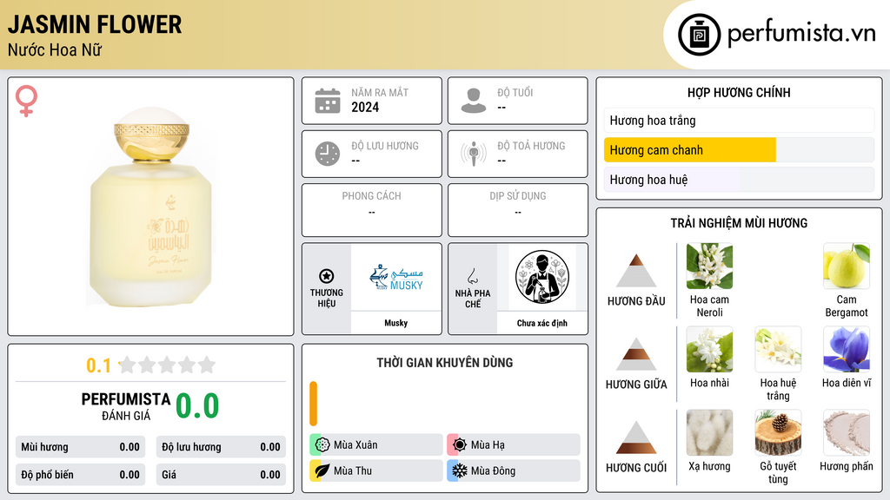The height and width of the screenshot is (500, 890).
Task: Click the Mùa Xuân flower icon
Action: click(x=322, y=445)
